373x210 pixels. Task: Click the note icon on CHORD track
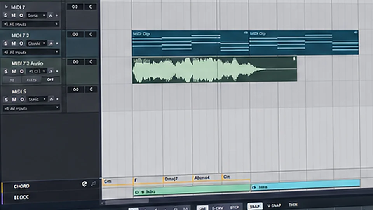pyautogui.click(x=94, y=184)
